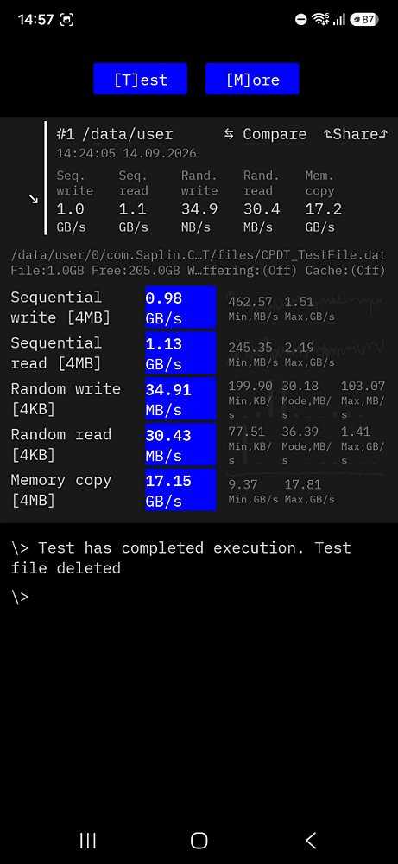Tap the Sequential write 0.98 GB/s bar
Screen dimensions: 398x864
pyautogui.click(x=180, y=308)
